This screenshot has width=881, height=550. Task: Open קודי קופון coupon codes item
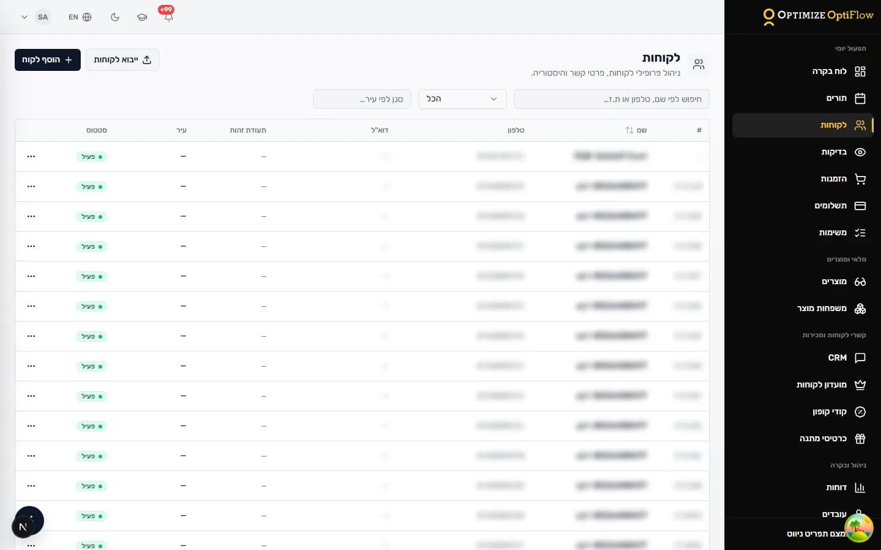803,412
